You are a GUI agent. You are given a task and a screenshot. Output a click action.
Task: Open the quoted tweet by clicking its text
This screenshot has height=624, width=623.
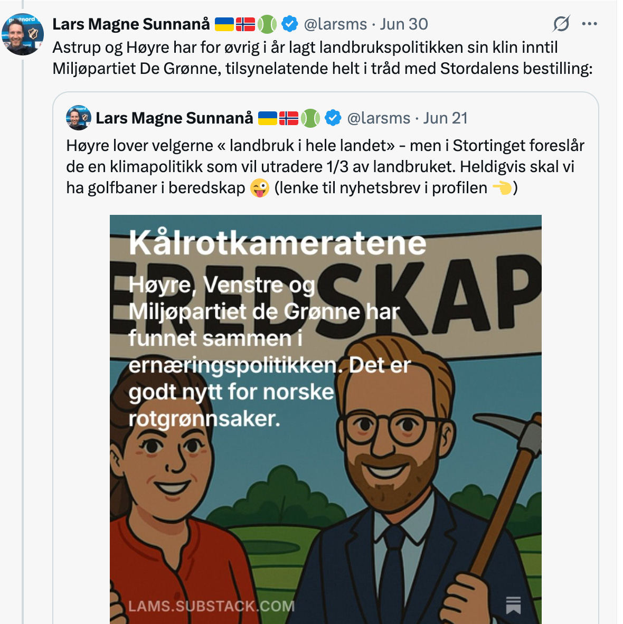point(325,167)
